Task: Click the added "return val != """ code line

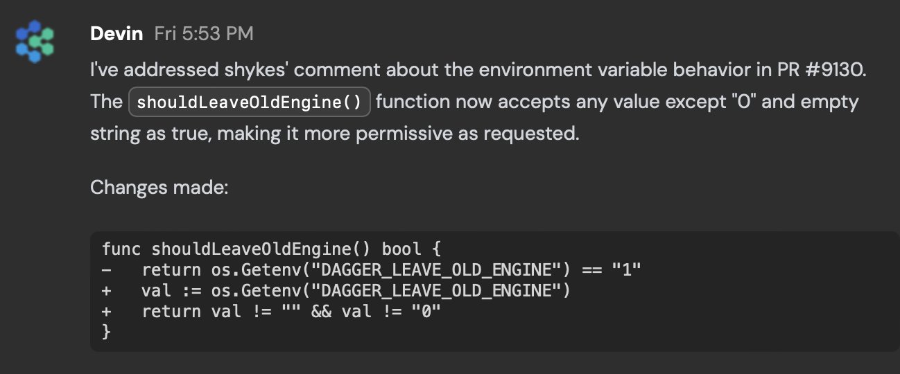Action: [x=291, y=311]
